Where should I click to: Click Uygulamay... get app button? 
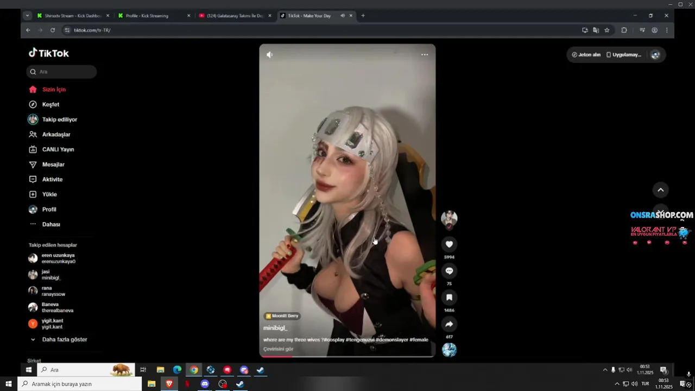pos(624,55)
